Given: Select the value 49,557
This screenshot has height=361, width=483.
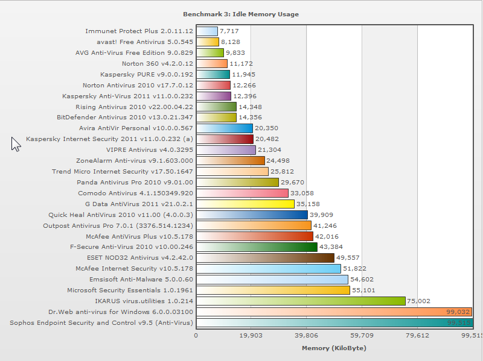Looking at the screenshot, I should (x=348, y=258).
